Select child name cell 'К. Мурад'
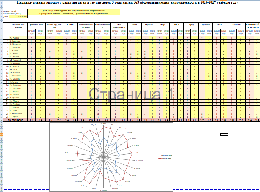Viewport: 260px width, 192px height. [x=18, y=66]
